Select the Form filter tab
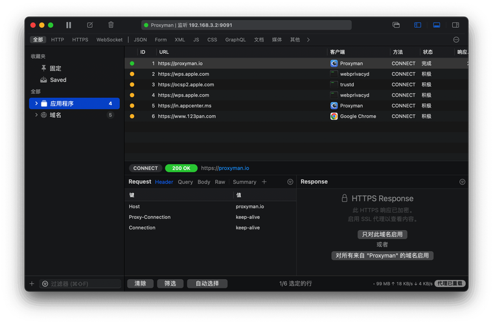 (161, 40)
